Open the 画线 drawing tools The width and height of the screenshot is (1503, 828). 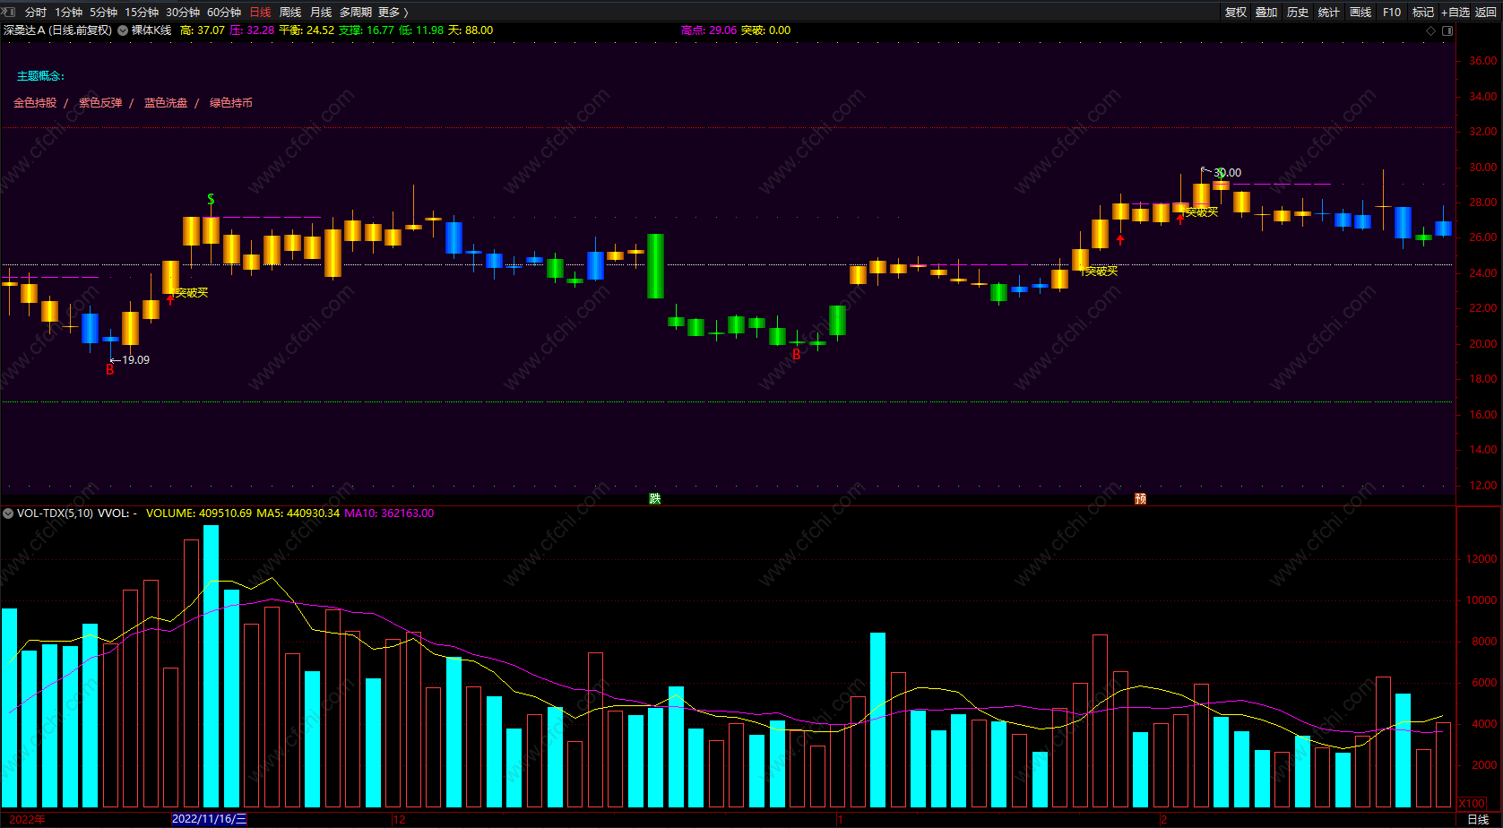click(1360, 12)
